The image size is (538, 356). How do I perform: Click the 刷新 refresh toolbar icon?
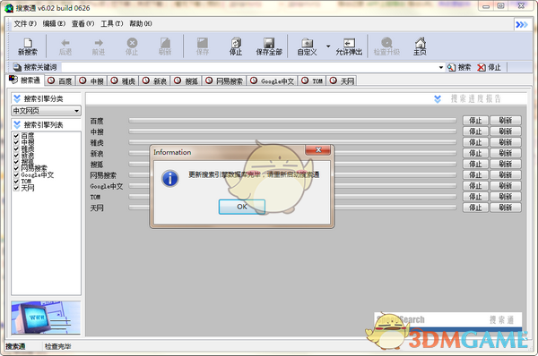coord(165,43)
